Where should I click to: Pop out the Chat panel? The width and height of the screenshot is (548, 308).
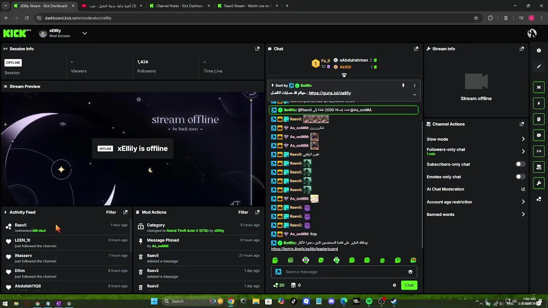tap(416, 49)
